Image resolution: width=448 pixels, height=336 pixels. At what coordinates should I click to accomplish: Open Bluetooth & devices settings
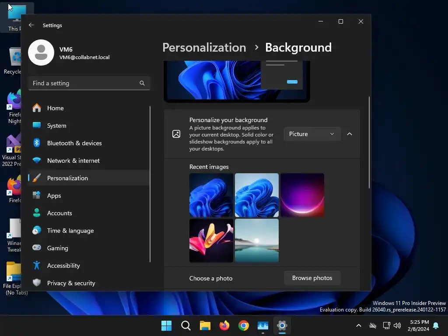(x=88, y=143)
